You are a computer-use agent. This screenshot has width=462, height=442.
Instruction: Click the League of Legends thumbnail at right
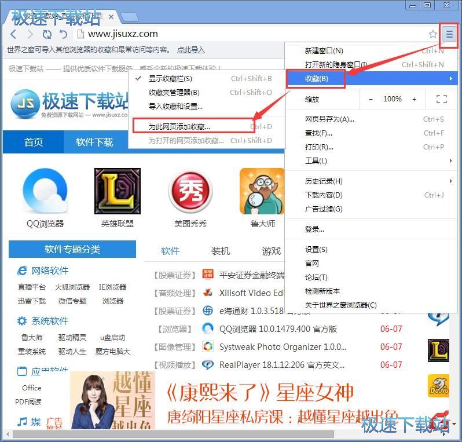coord(438,350)
